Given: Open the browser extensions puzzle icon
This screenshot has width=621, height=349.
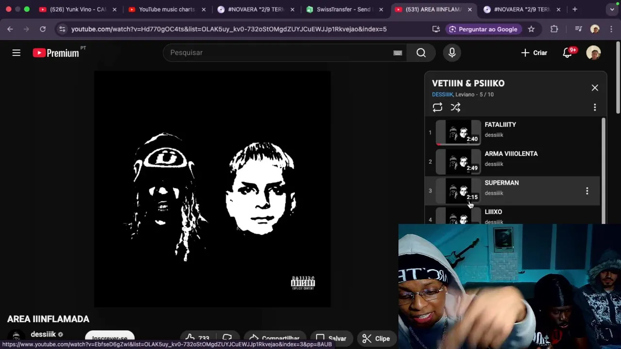Looking at the screenshot, I should coord(554,29).
